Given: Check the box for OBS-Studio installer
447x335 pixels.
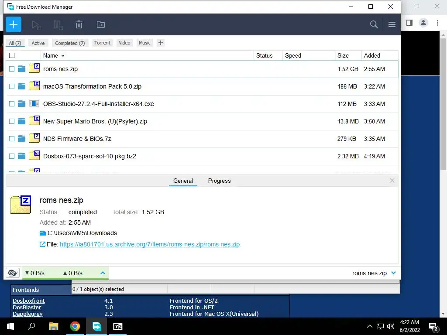Looking at the screenshot, I should tap(12, 104).
